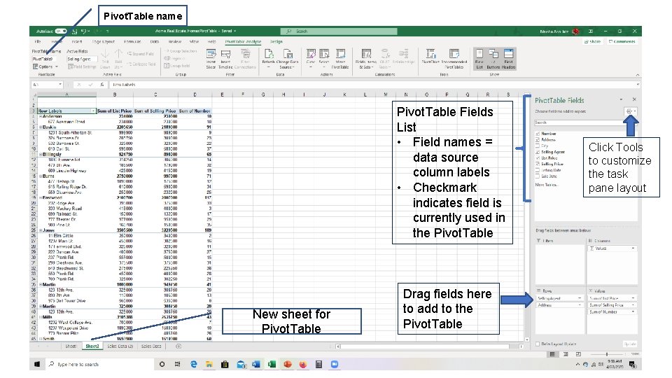Toggle the Field Headers display
Image resolution: width=672 pixels, height=378 pixels.
click(x=508, y=58)
